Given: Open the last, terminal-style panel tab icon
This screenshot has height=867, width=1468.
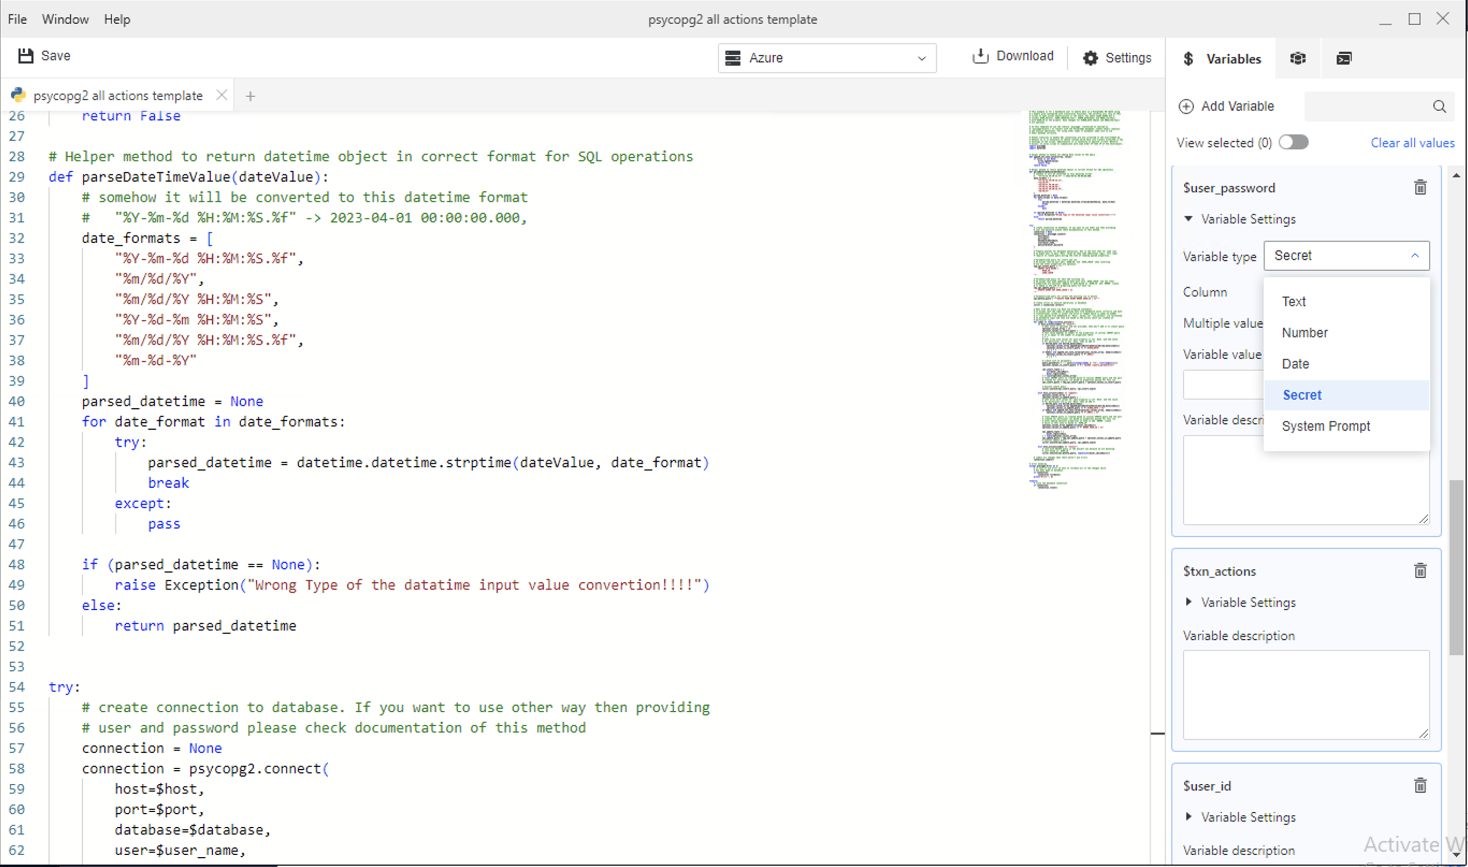Looking at the screenshot, I should click(x=1343, y=59).
